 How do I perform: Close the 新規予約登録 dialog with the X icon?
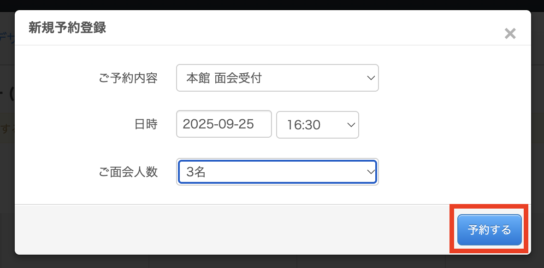click(x=510, y=34)
